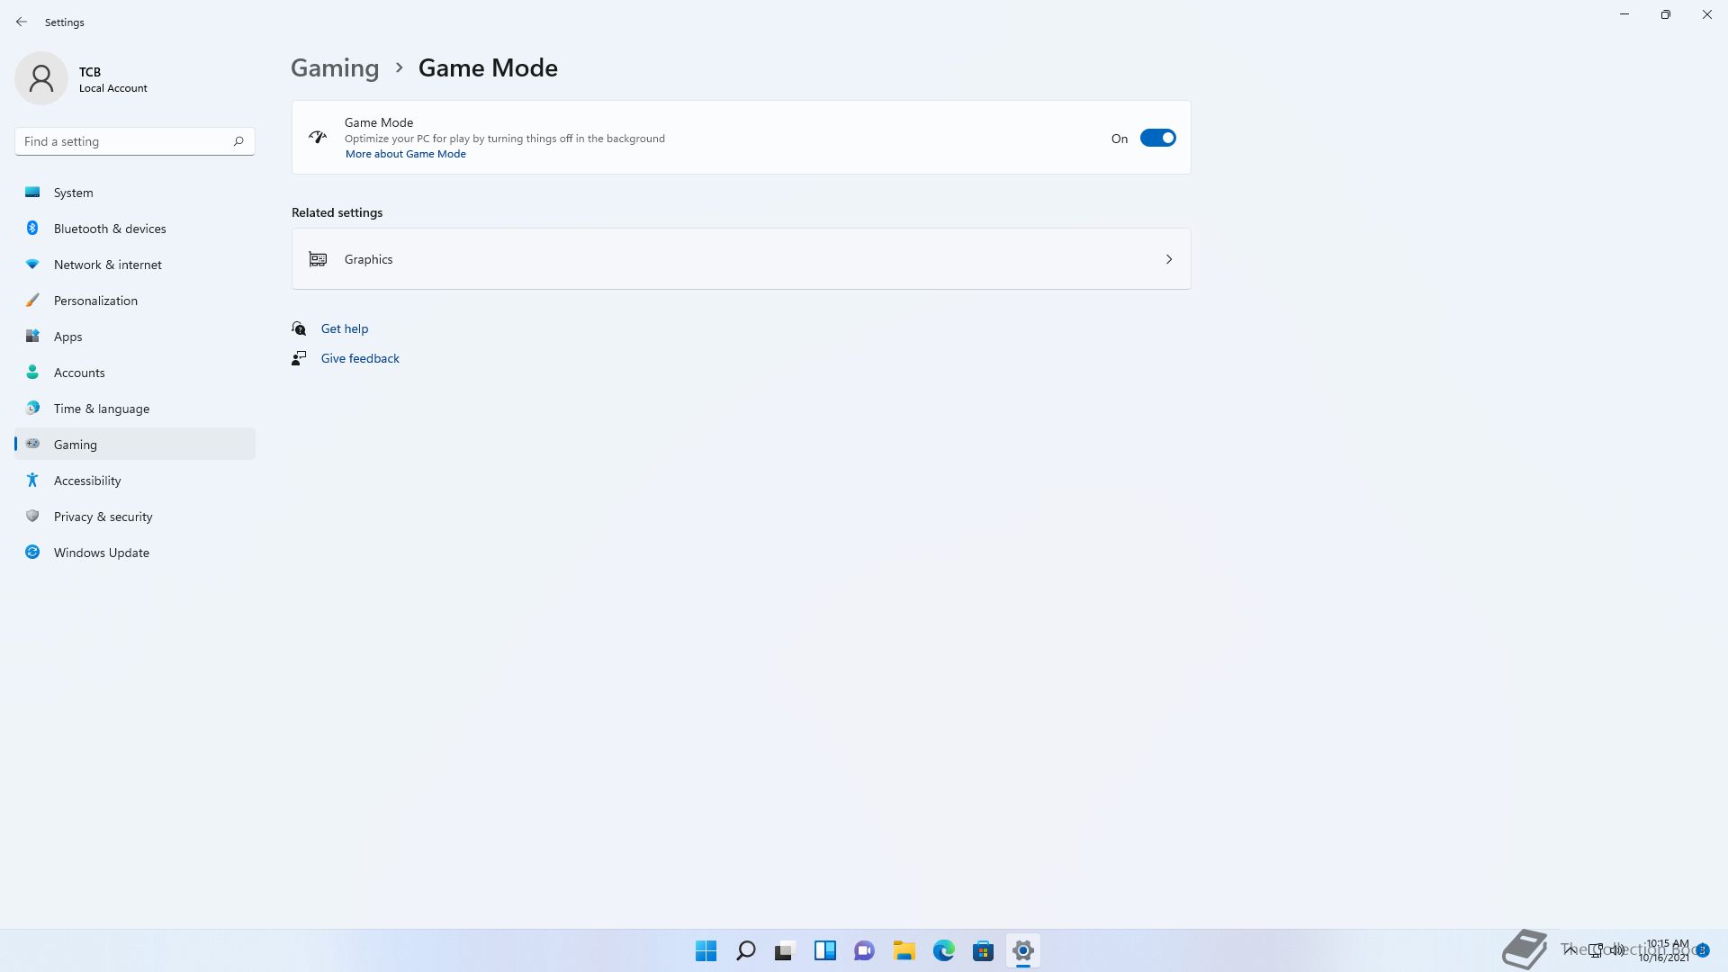This screenshot has height=972, width=1728.
Task: Open the Give feedback link
Action: (x=360, y=358)
